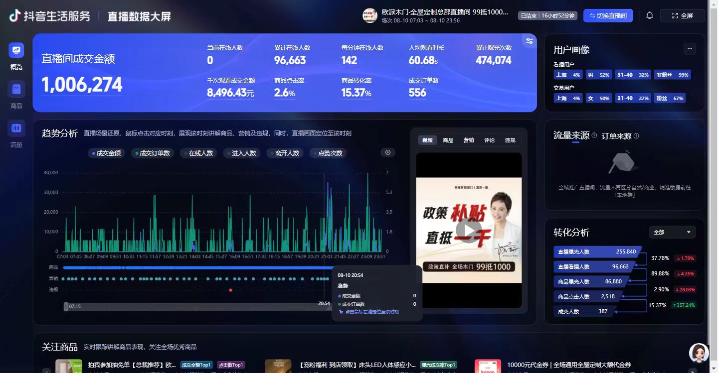718x373 pixels.
Task: Click the timeline slider handle at 07:15
Action: pos(66,306)
